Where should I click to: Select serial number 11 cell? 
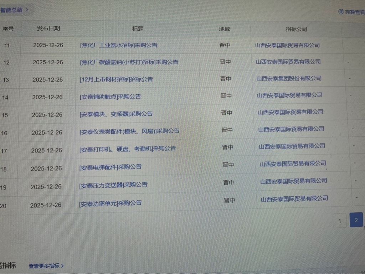click(x=7, y=45)
